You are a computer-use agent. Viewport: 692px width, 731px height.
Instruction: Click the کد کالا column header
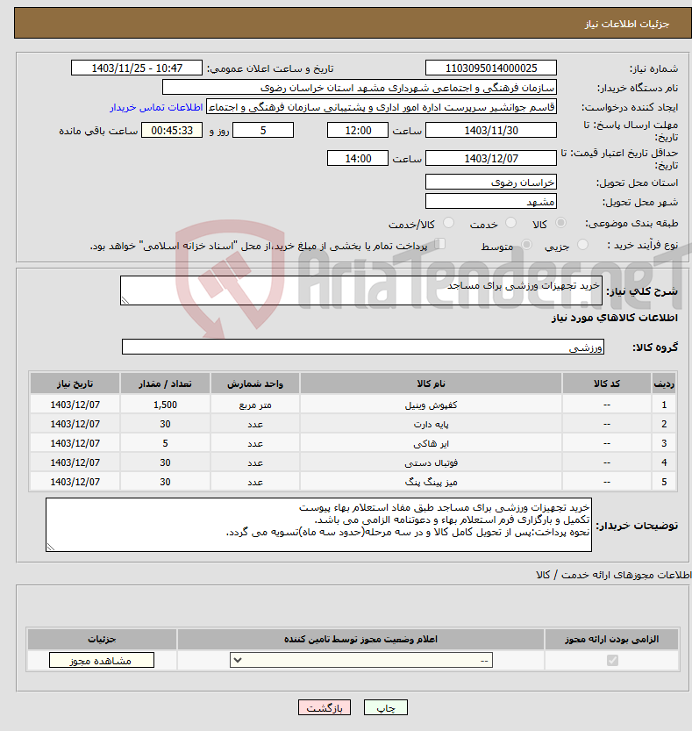coord(607,383)
